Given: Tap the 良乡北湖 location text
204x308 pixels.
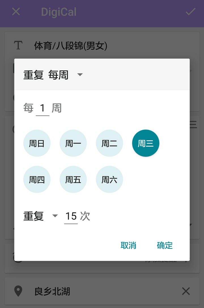Looking at the screenshot, I should pos(52,291).
